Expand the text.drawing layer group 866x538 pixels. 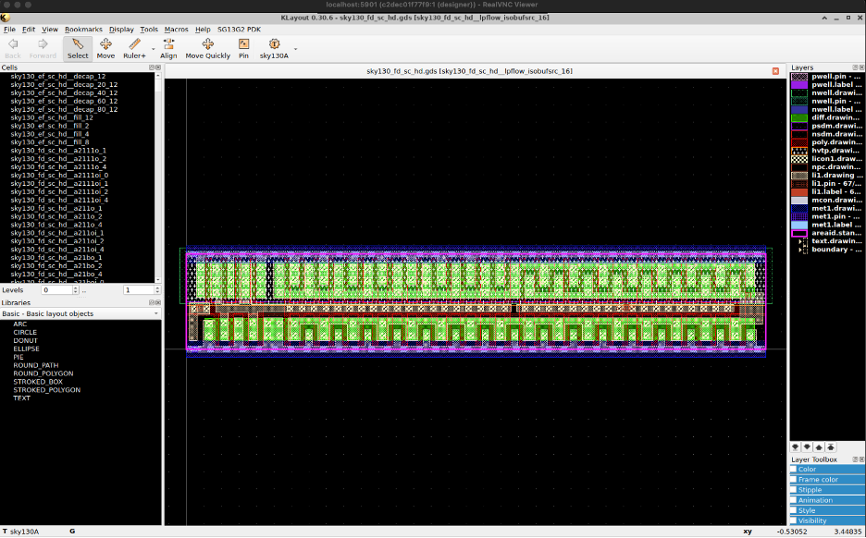coord(799,241)
